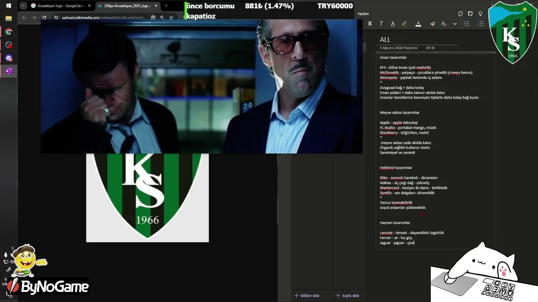Click the Kocaelispor logo image in Chrome
Image resolution: width=538 pixels, height=302 pixels.
click(148, 198)
